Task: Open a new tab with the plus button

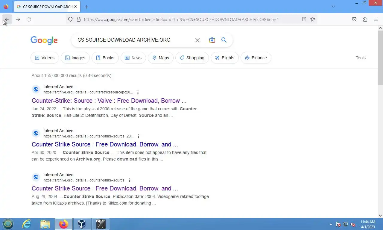Action: pyautogui.click(x=87, y=7)
